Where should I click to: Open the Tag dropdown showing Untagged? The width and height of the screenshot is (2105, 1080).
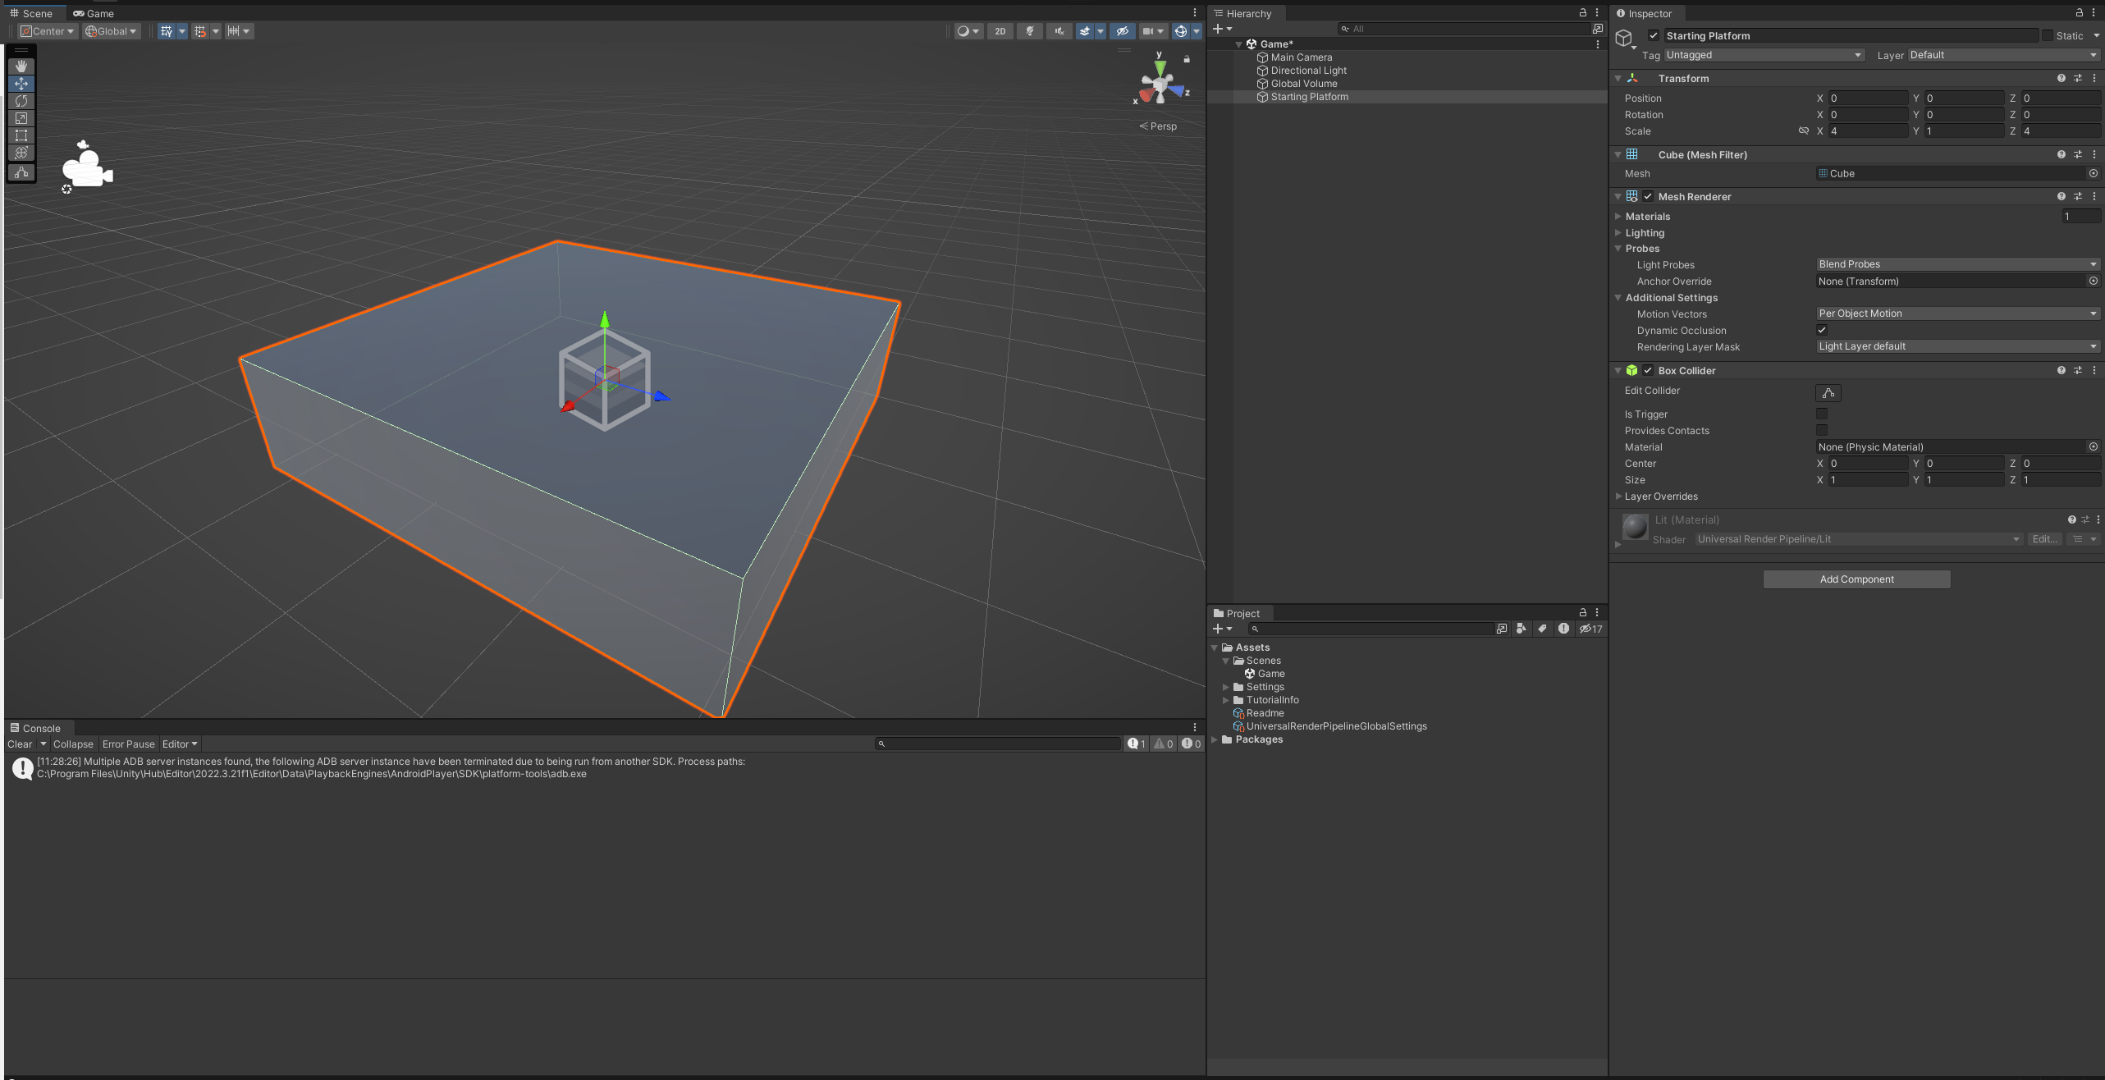coord(1763,55)
